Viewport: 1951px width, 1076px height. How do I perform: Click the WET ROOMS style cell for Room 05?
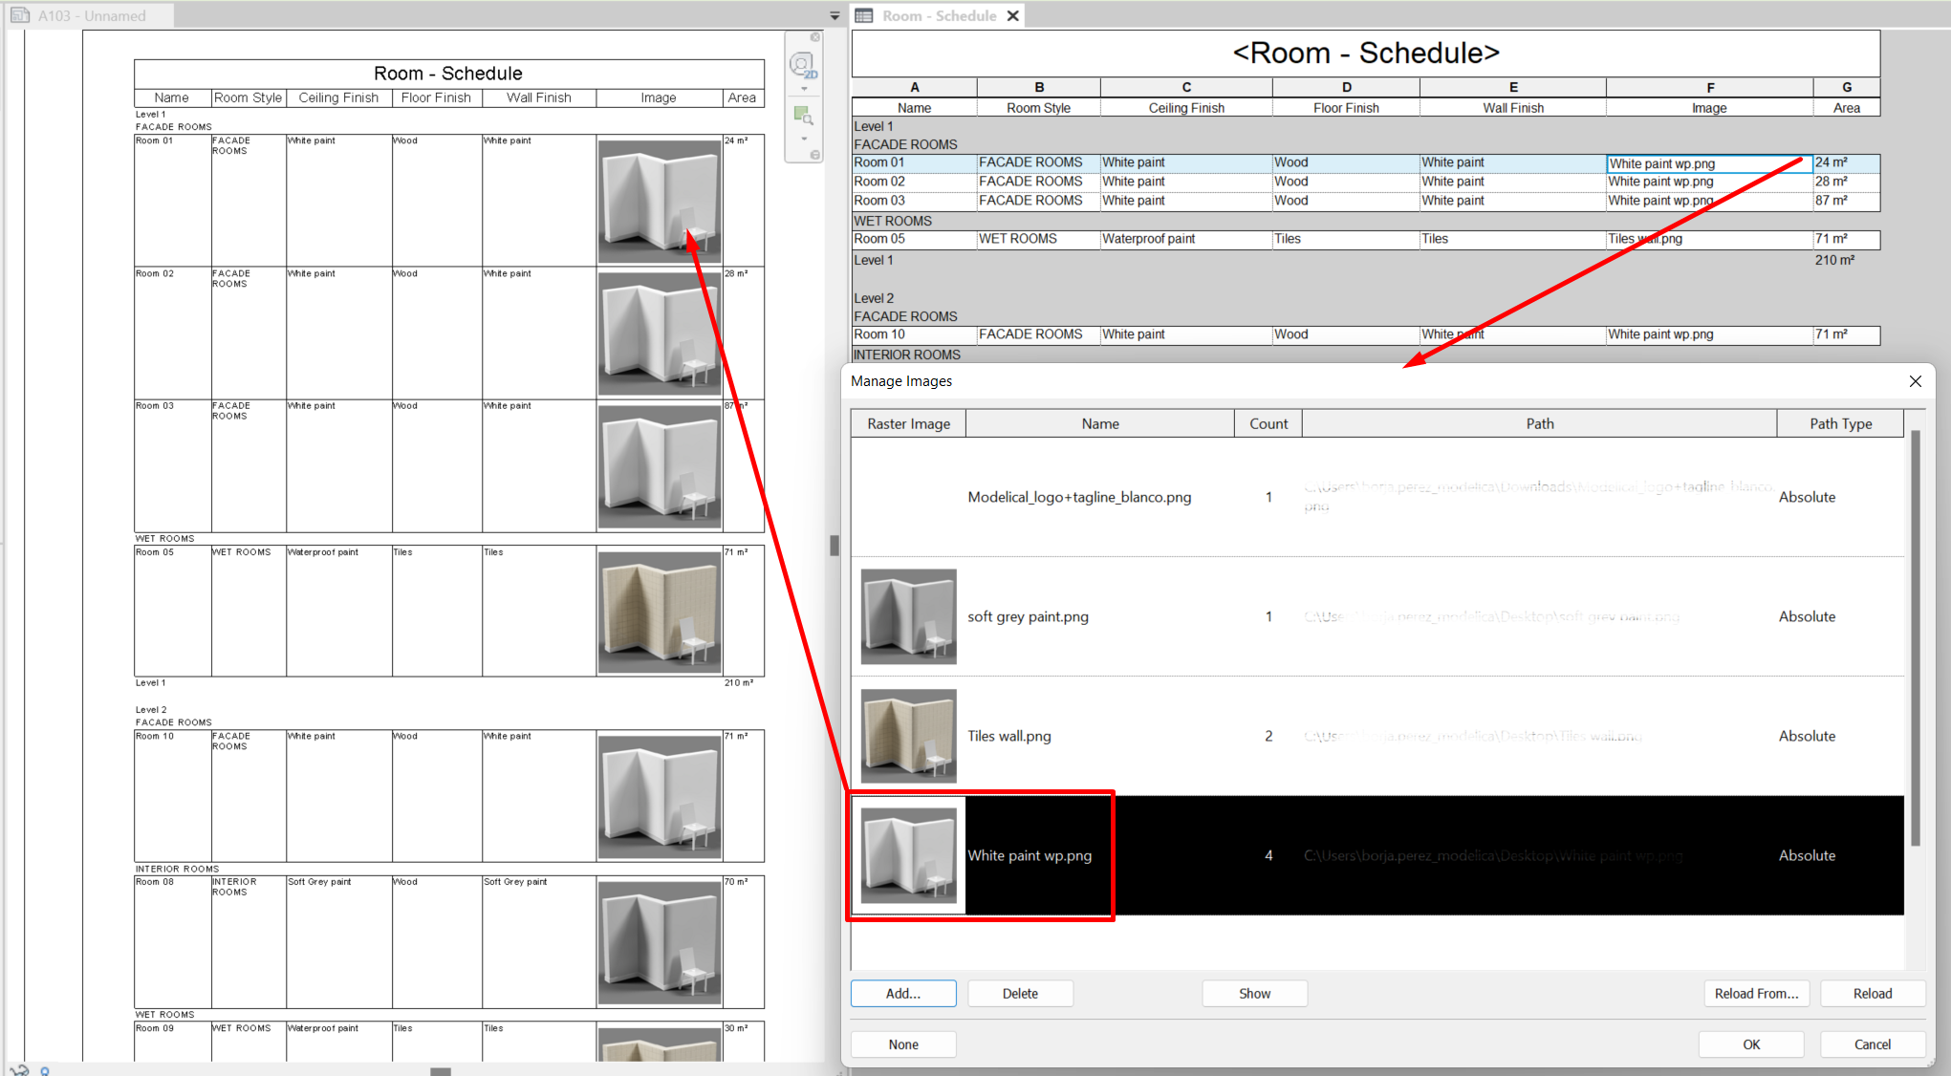[x=1039, y=239]
